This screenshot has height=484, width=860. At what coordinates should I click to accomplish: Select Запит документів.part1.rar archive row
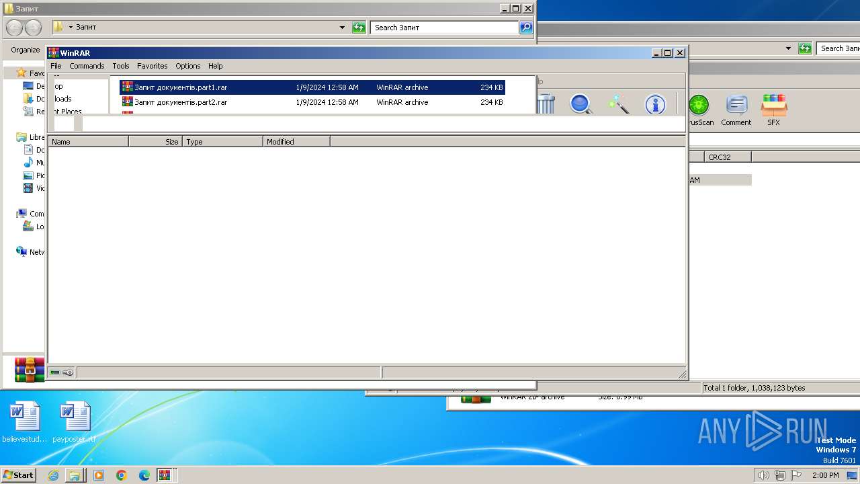tap(312, 87)
